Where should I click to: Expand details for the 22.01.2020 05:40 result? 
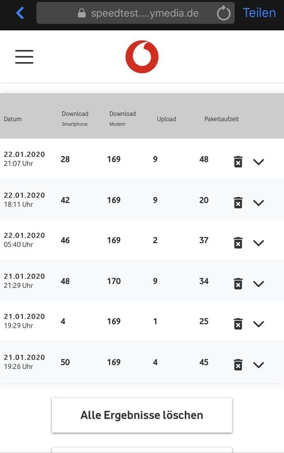coord(259,243)
